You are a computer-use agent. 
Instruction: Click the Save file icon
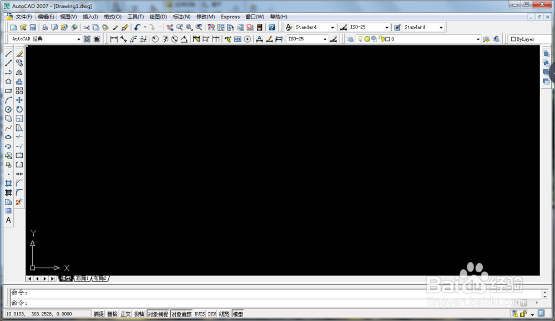coord(33,27)
